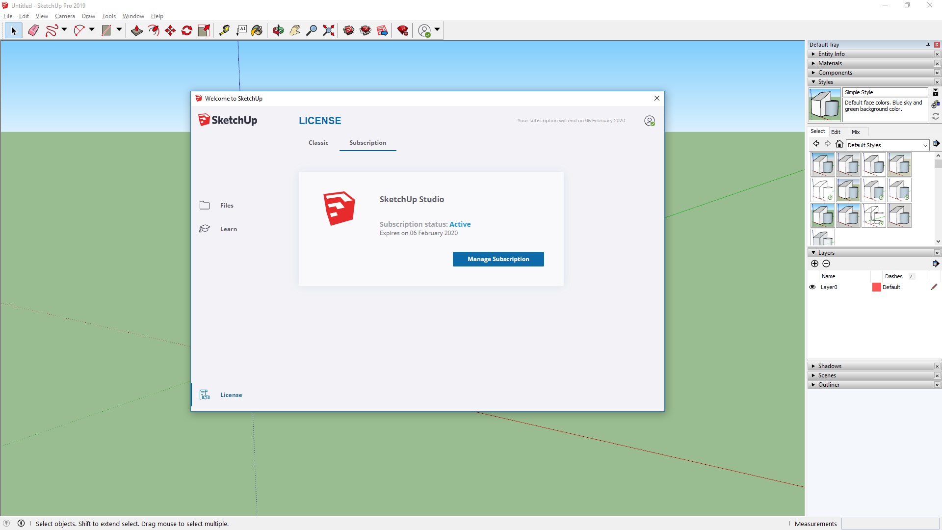Screen dimensions: 942x530
Task: Select the Eraser tool
Action: (33, 30)
